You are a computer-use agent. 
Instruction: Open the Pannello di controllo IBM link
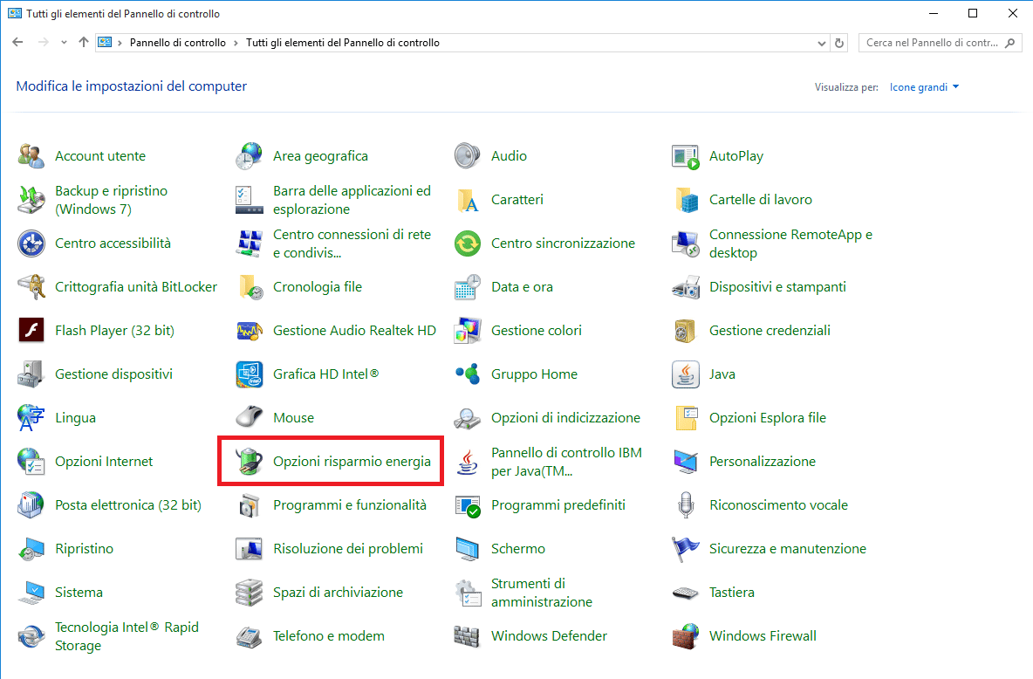coord(566,462)
